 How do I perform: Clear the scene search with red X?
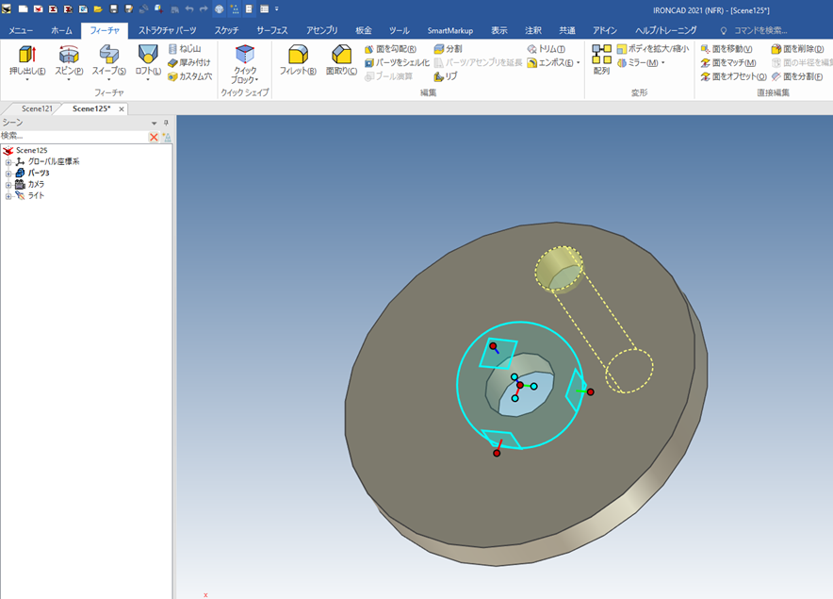coord(154,137)
